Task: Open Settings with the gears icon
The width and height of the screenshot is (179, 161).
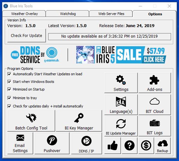Action: click(x=121, y=83)
